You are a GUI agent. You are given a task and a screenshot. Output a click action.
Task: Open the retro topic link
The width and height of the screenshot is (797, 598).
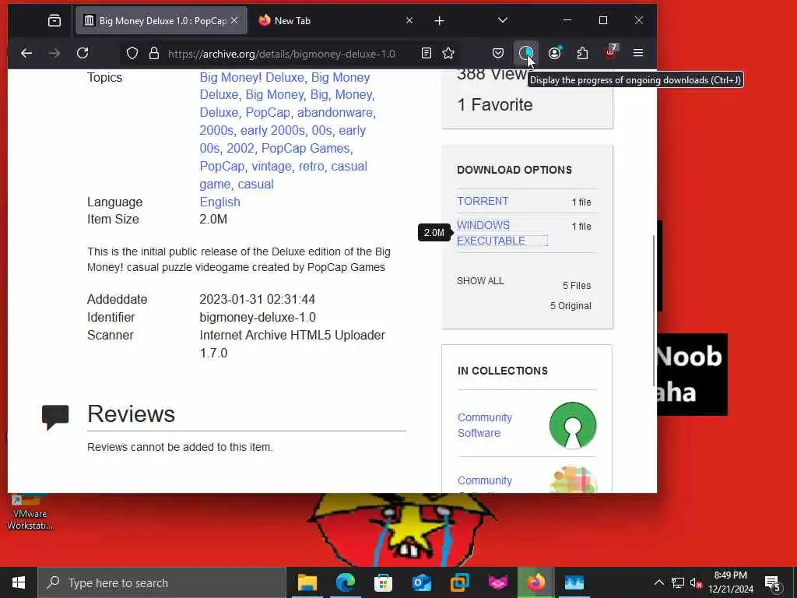311,167
